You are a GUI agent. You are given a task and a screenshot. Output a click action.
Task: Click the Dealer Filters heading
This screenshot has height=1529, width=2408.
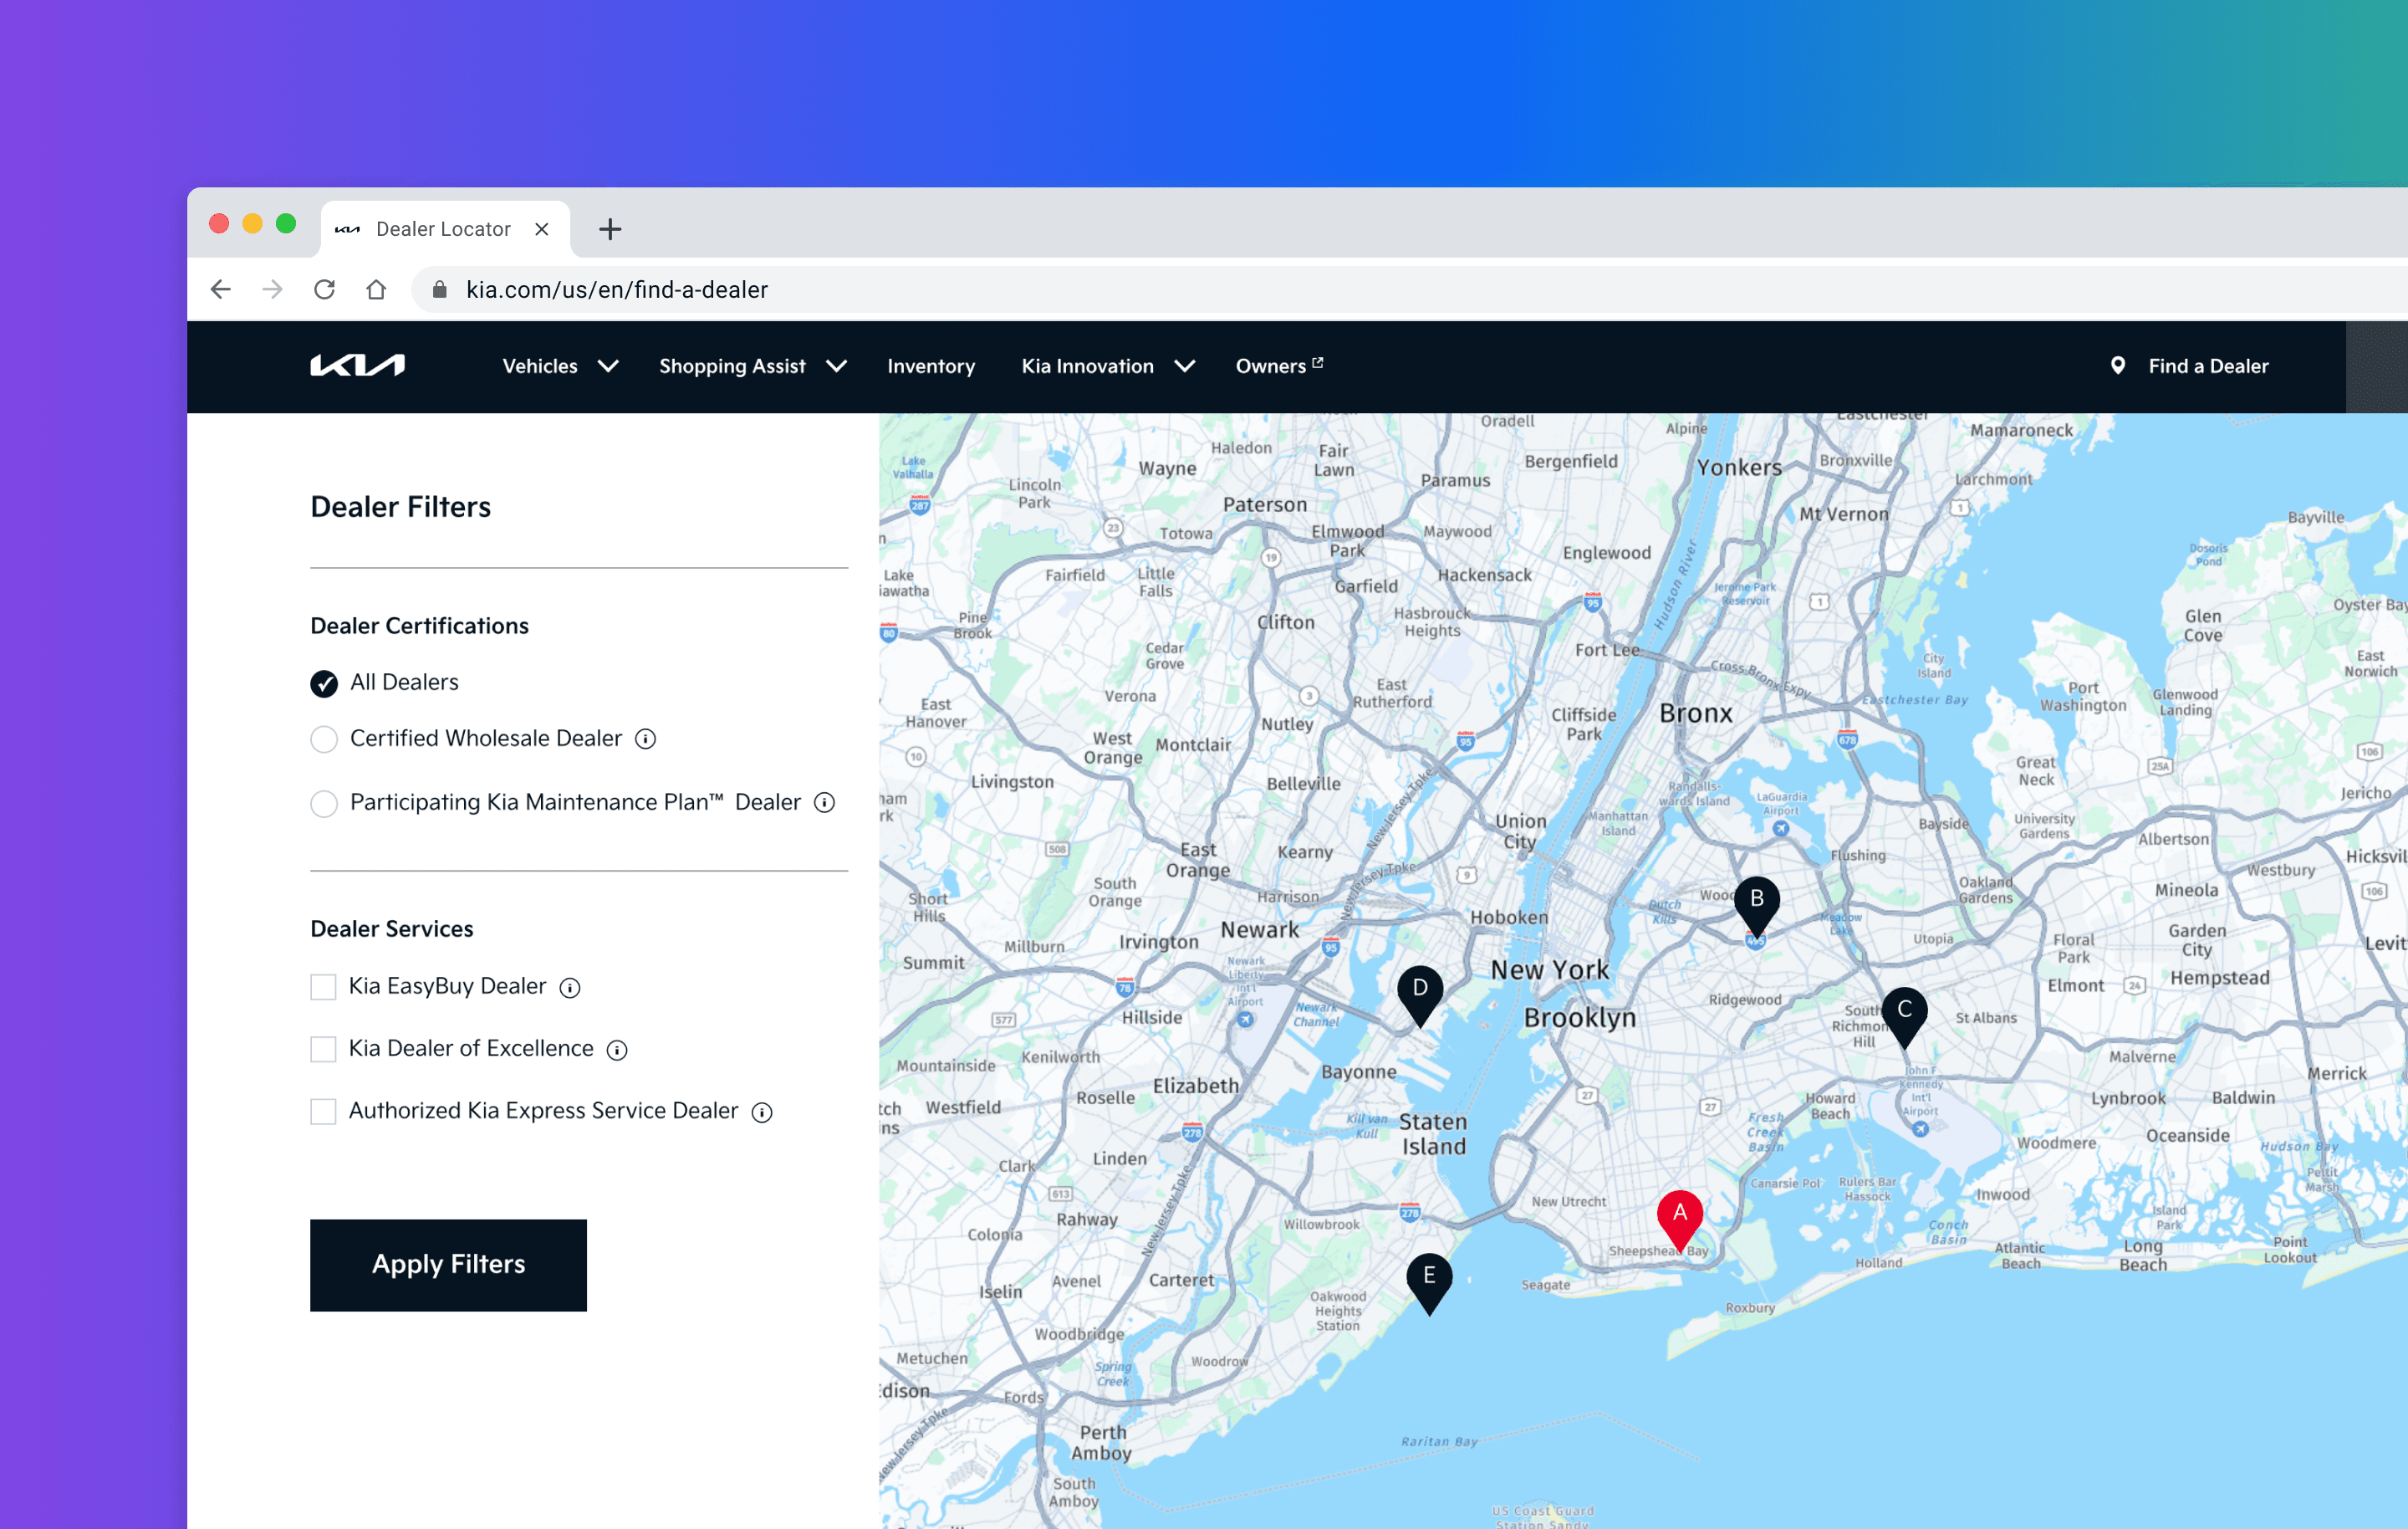(400, 506)
